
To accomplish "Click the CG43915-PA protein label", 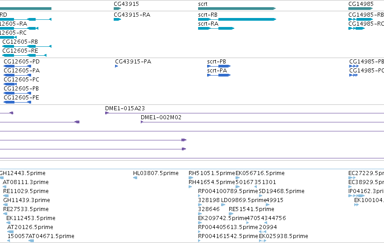I will [133, 62].
